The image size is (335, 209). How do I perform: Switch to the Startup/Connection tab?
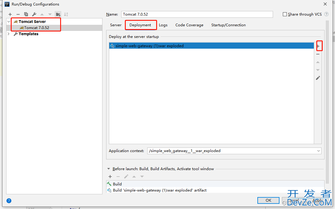(x=228, y=25)
